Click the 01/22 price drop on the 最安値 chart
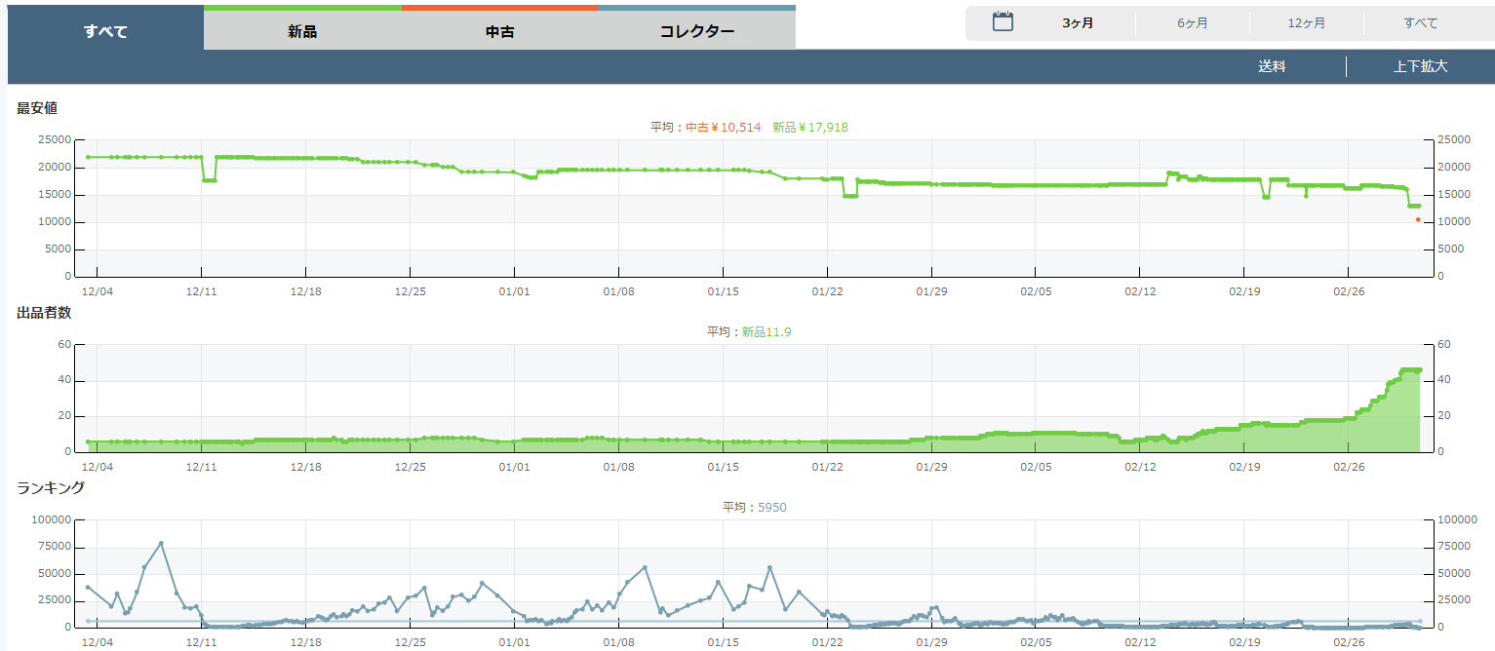The height and width of the screenshot is (651, 1495). point(850,196)
